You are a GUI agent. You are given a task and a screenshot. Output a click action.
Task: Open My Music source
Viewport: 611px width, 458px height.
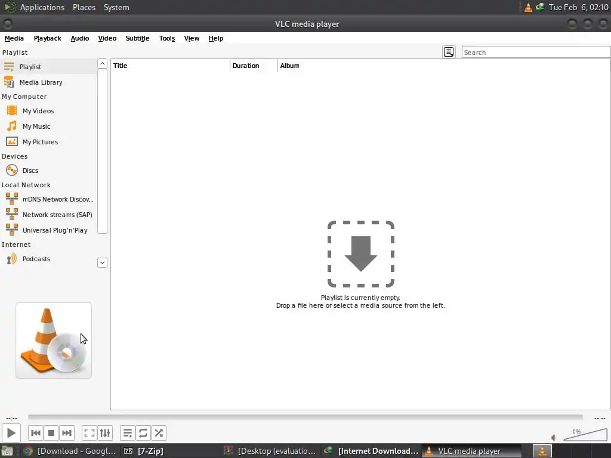tap(48, 126)
